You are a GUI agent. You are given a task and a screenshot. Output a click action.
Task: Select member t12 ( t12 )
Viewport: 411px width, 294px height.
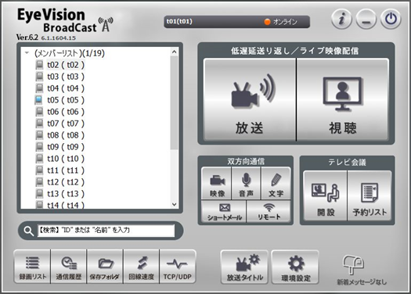(66, 182)
